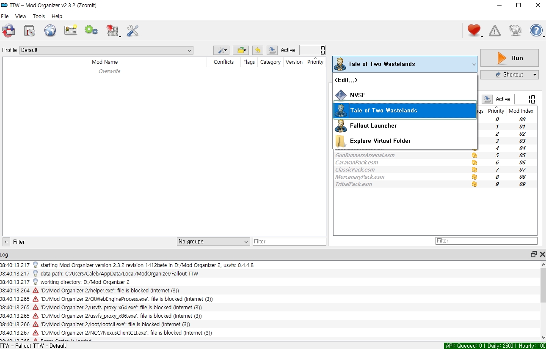Open the Shortcut dropdown arrow
This screenshot has width=546, height=349.
click(x=535, y=75)
